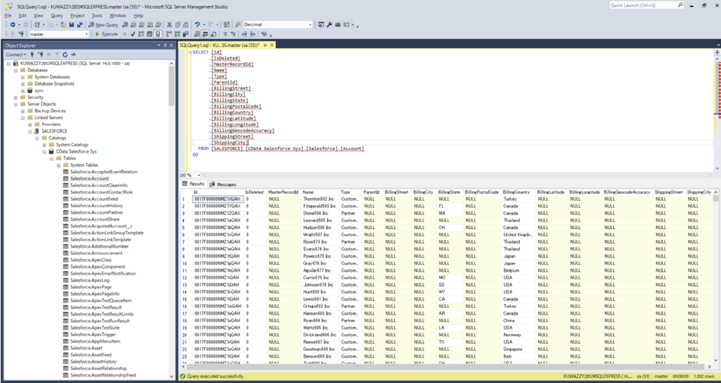Click the Decrease Indent icon
The image size is (721, 383).
pos(244,34)
